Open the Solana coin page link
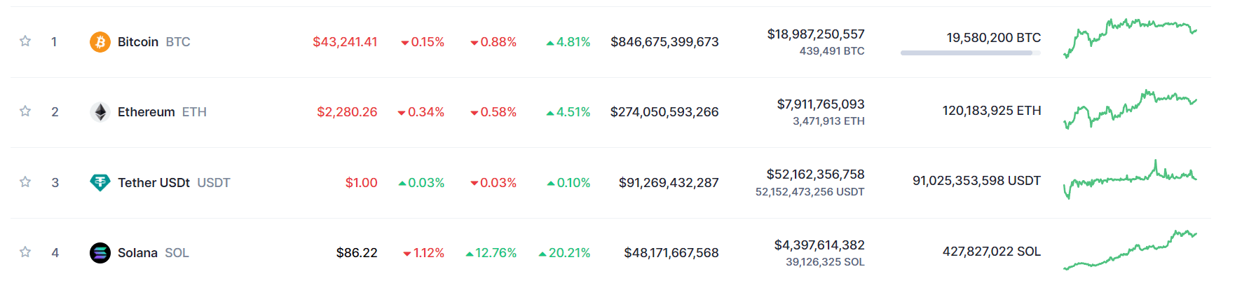The image size is (1256, 288). tap(153, 253)
